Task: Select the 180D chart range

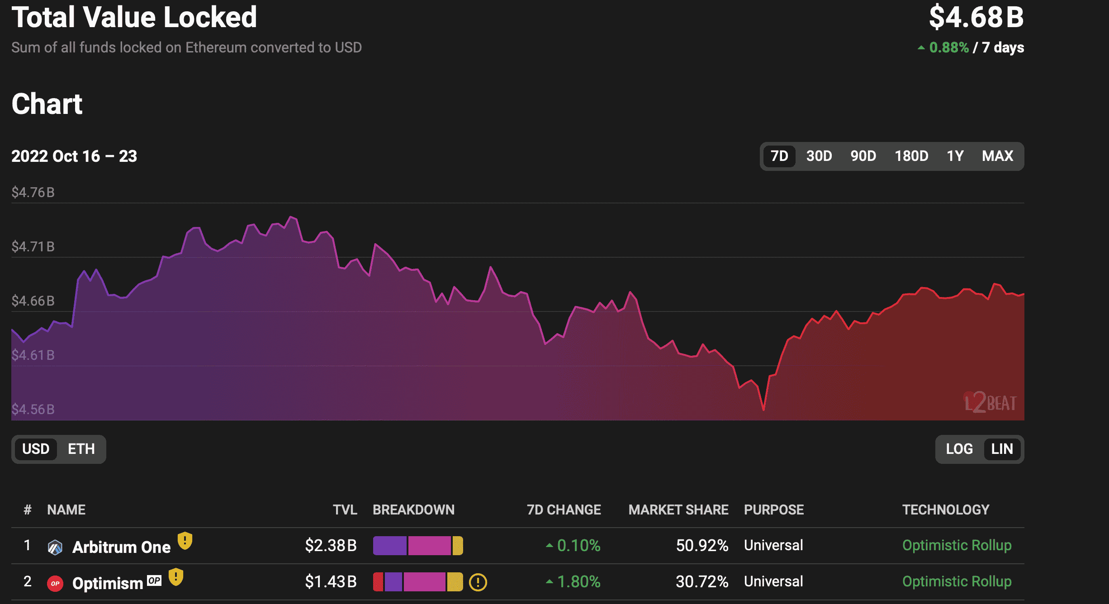Action: tap(911, 156)
